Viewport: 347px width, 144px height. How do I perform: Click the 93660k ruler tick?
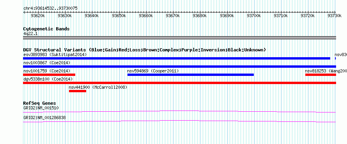click(x=146, y=16)
